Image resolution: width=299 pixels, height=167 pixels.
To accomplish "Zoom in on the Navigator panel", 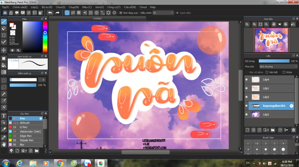I will pyautogui.click(x=254, y=24).
